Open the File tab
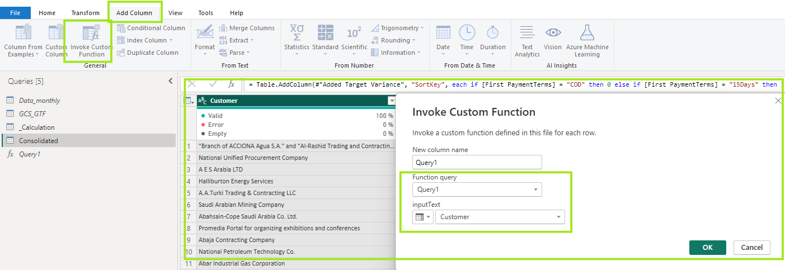This screenshot has height=270, width=785. pyautogui.click(x=15, y=13)
